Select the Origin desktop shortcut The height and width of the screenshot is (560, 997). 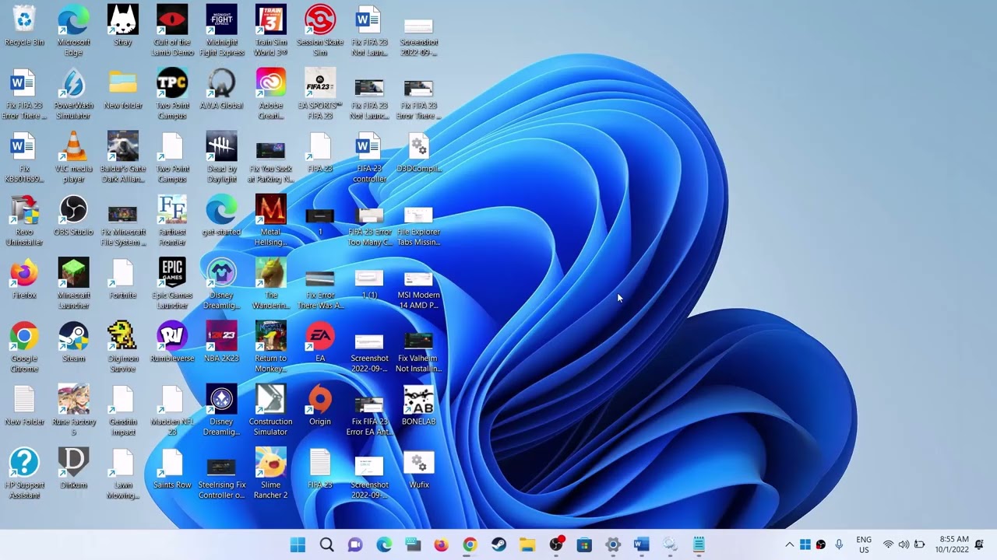pos(320,404)
